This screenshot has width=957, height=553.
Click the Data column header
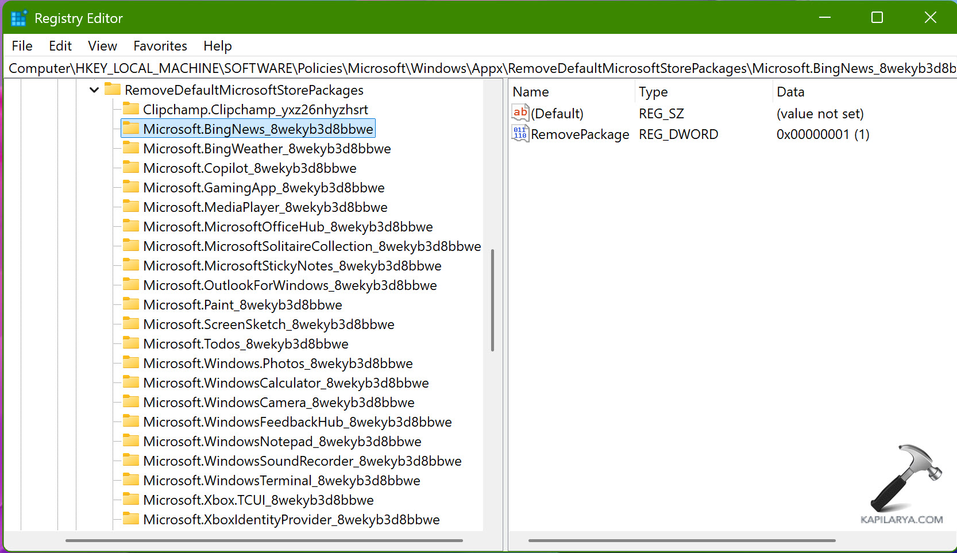point(790,92)
